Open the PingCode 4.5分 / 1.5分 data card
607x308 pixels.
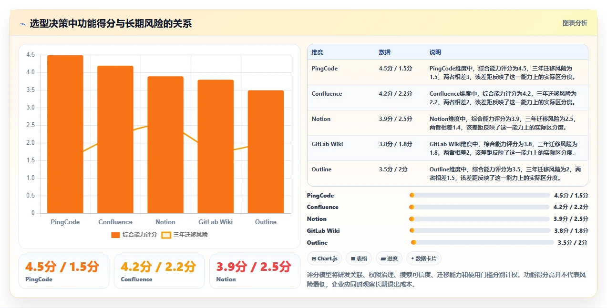[64, 271]
